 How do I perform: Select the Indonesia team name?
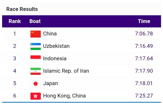coord(55,59)
